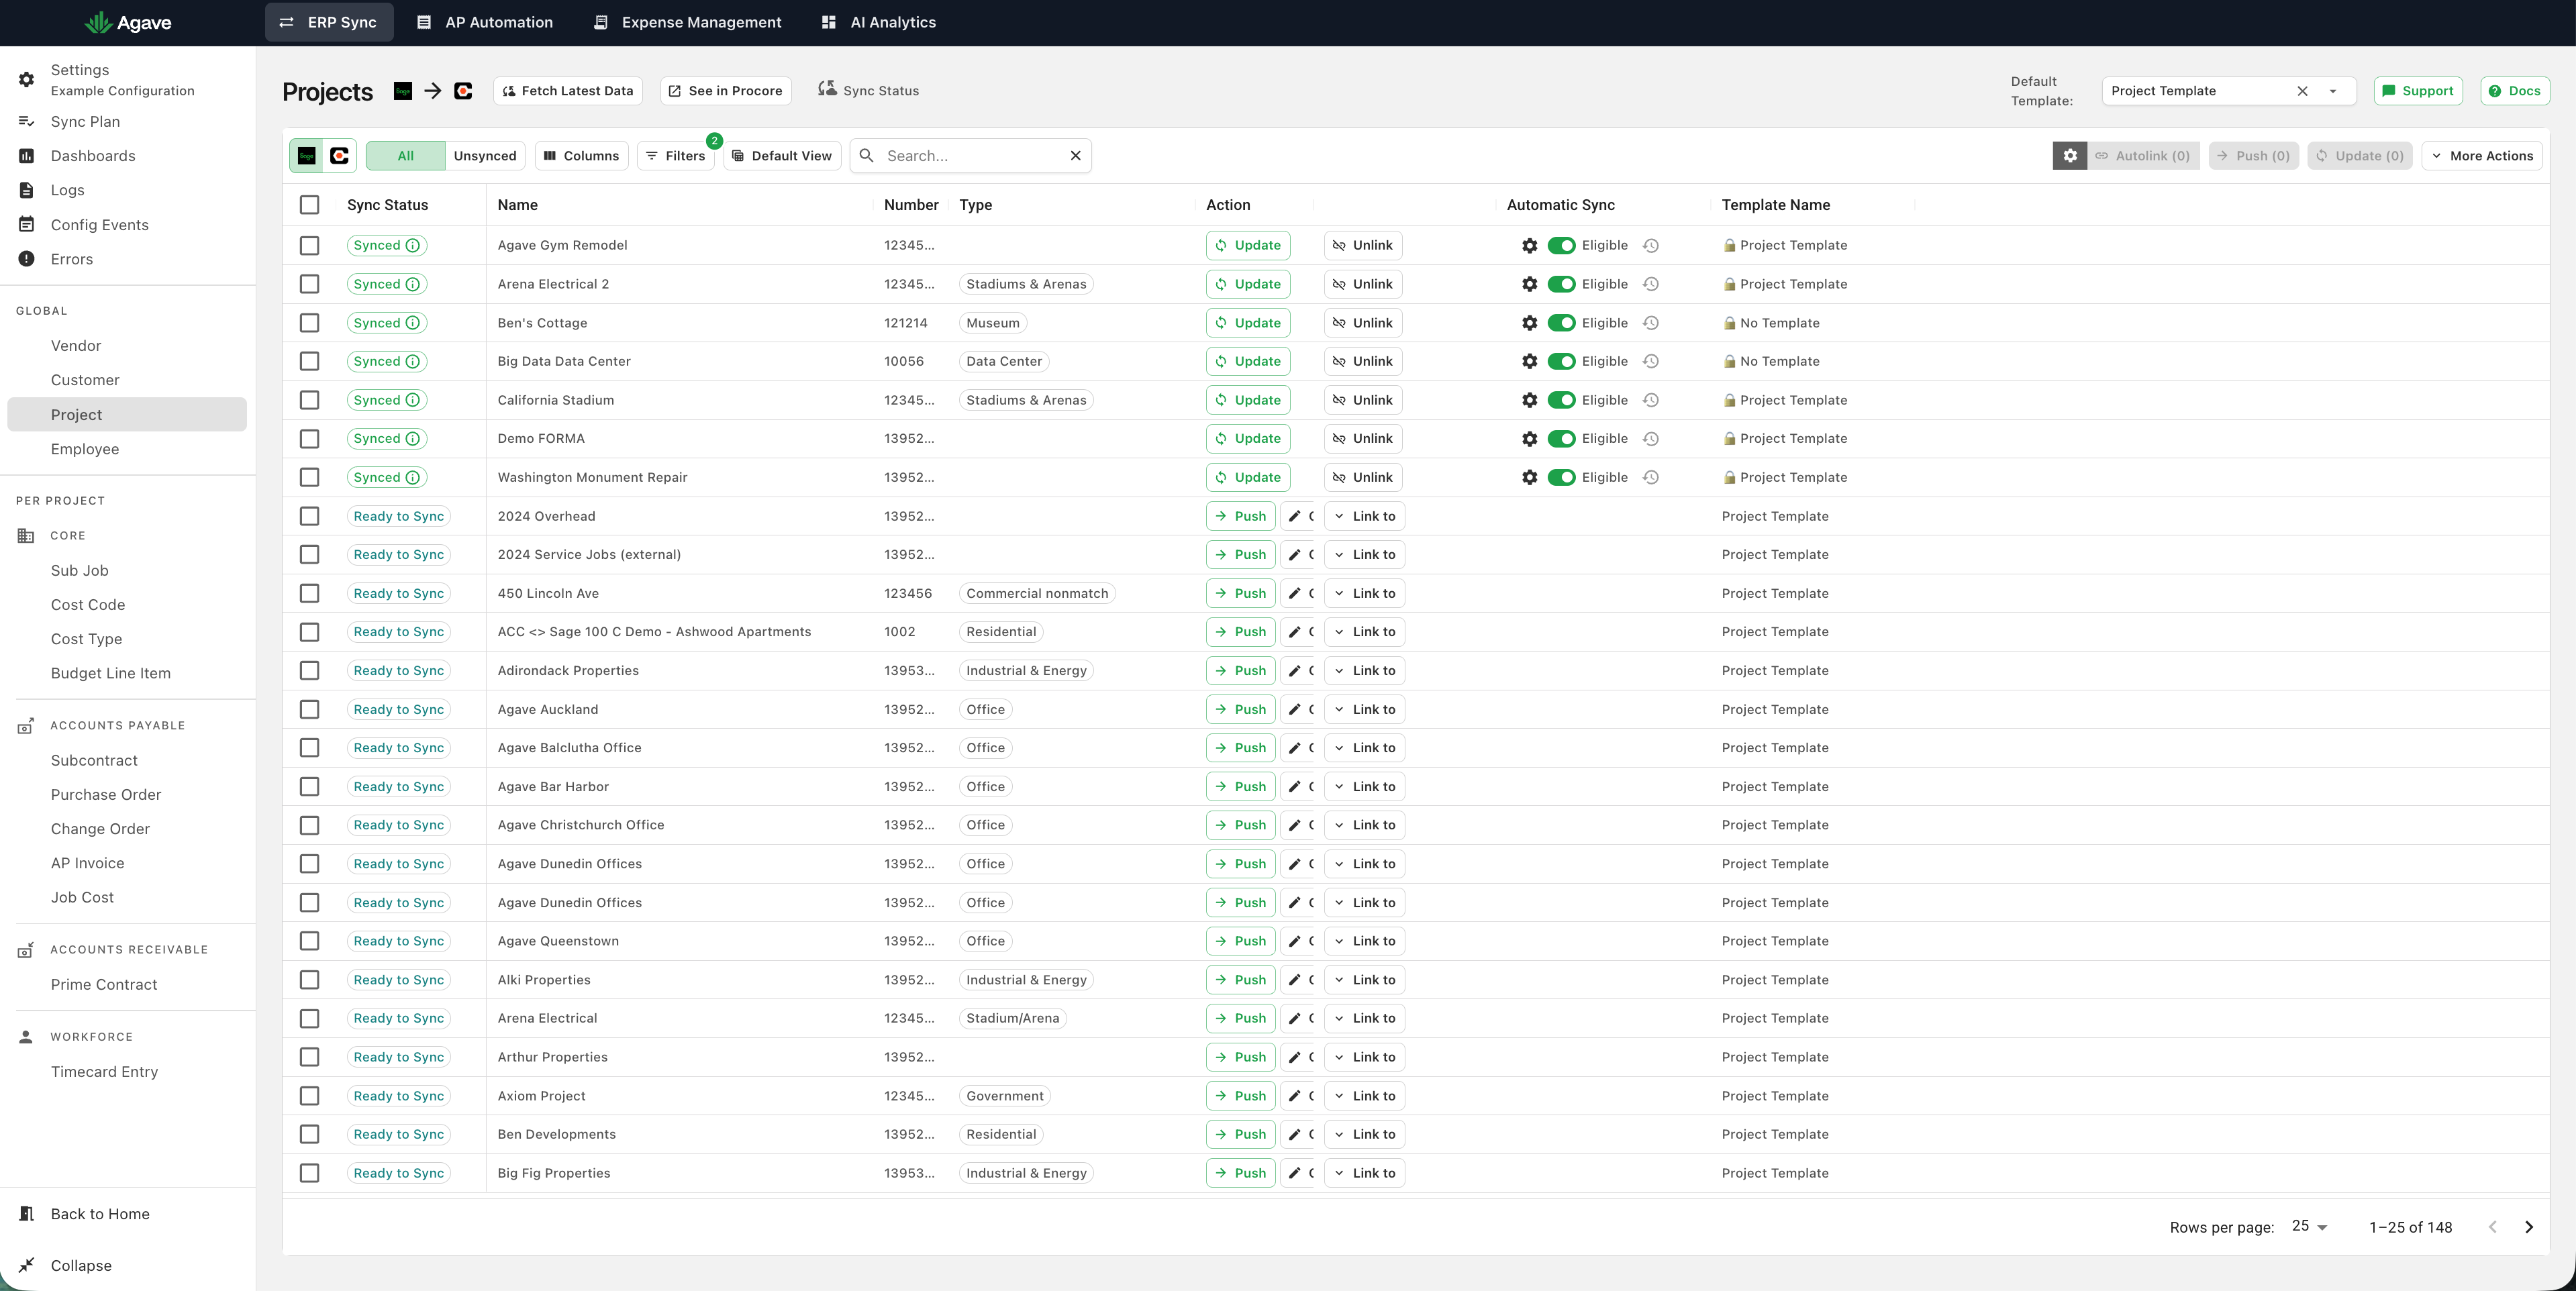Switch to Expense Management tab

[x=688, y=22]
